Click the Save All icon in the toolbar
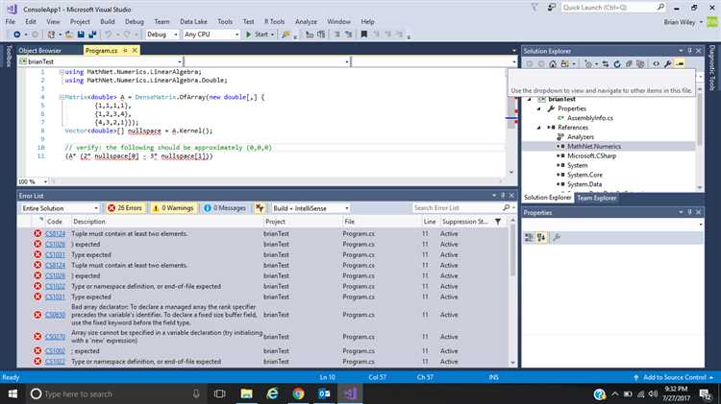The width and height of the screenshot is (721, 404). (92, 35)
